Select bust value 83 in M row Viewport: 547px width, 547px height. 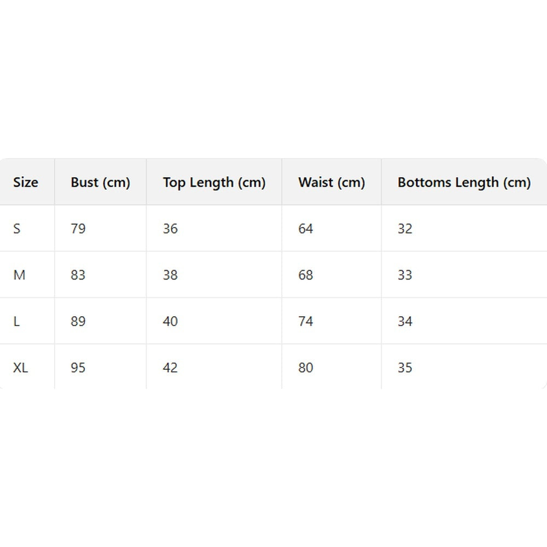[x=78, y=275]
